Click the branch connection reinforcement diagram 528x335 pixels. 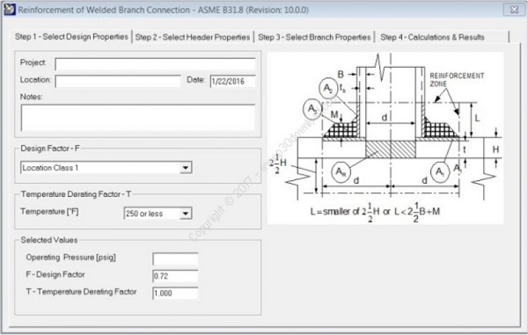385,138
